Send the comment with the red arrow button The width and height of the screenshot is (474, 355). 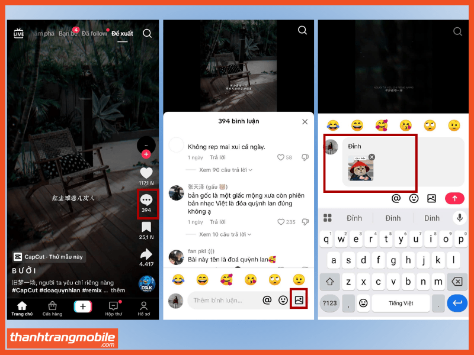click(454, 198)
